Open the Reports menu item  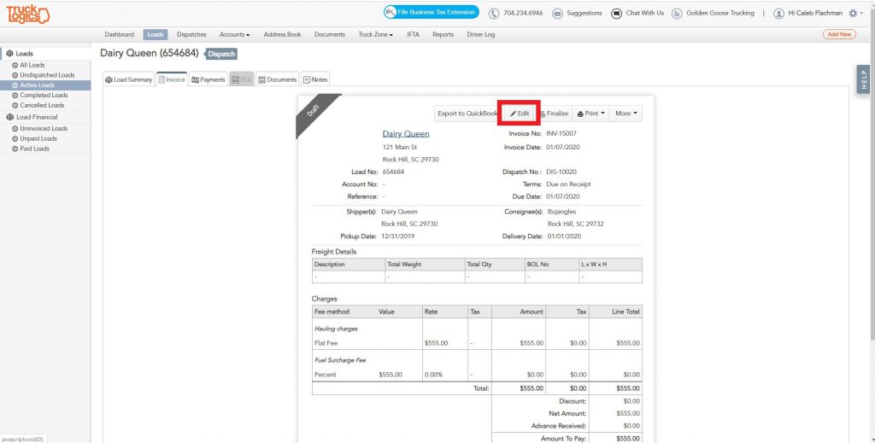tap(443, 34)
